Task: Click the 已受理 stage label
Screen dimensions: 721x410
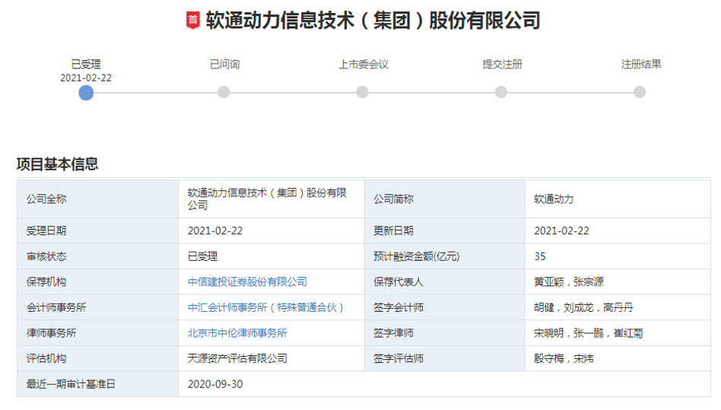Action: [x=86, y=65]
